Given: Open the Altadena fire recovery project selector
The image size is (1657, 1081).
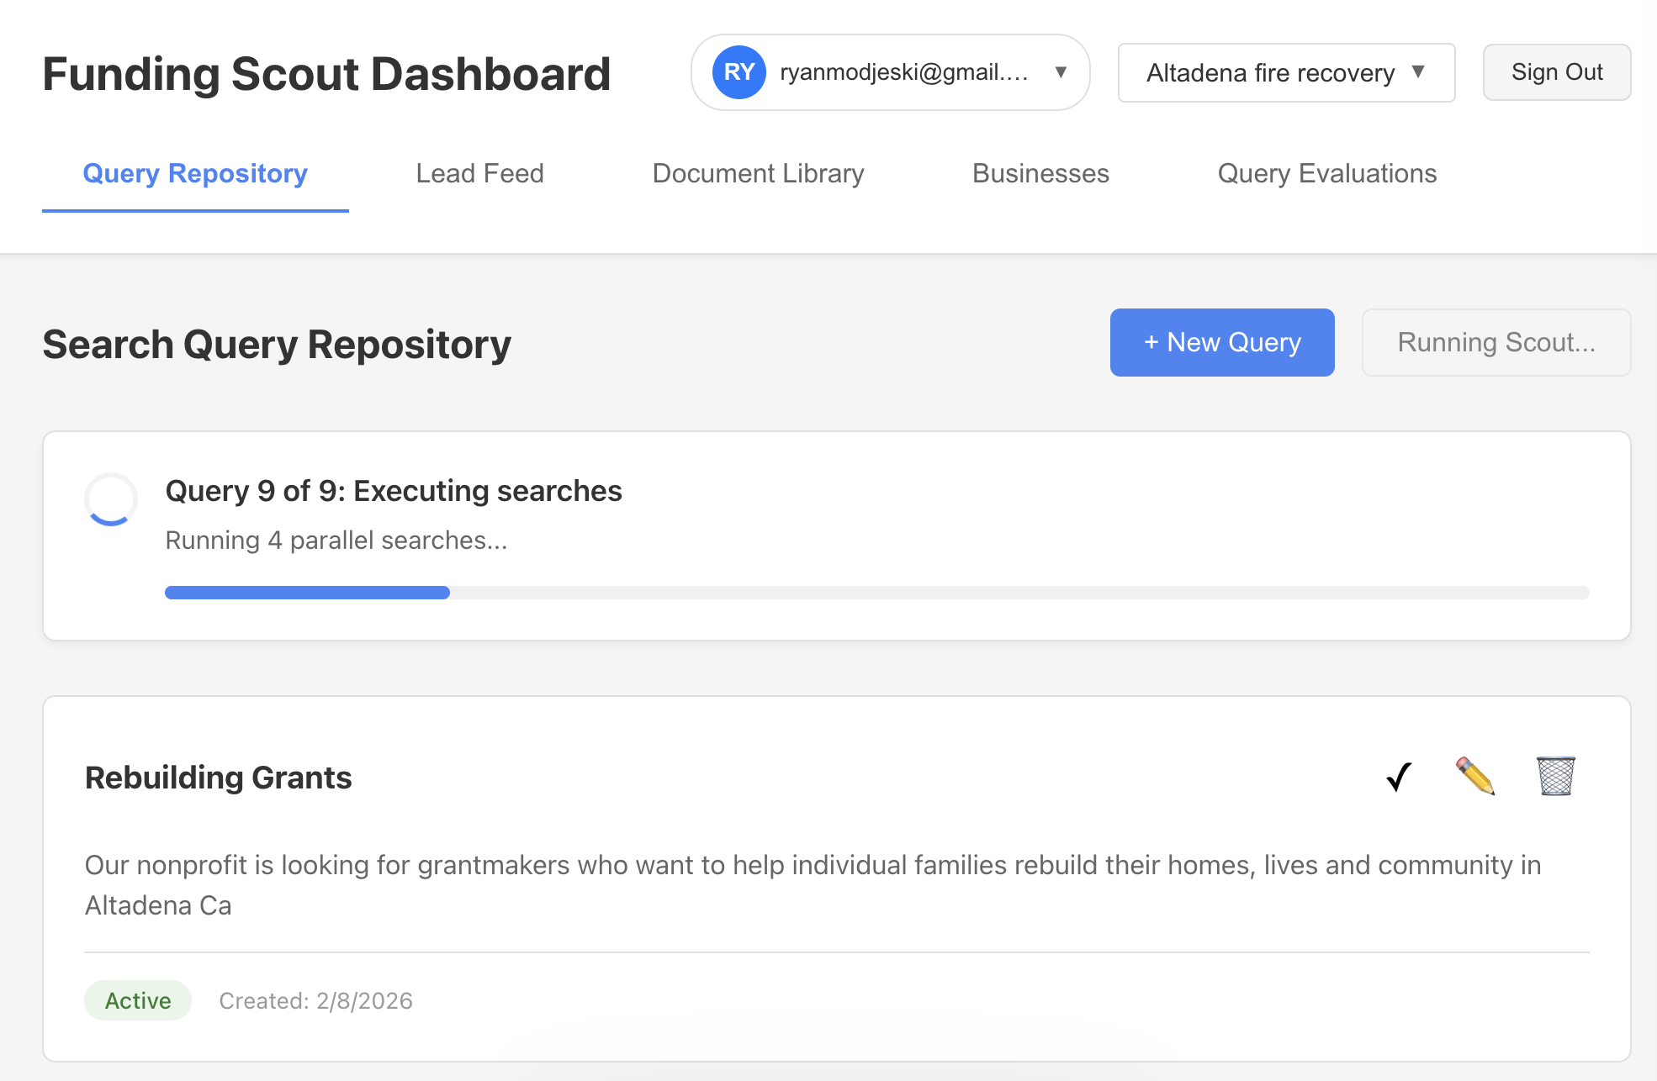Looking at the screenshot, I should coord(1285,73).
